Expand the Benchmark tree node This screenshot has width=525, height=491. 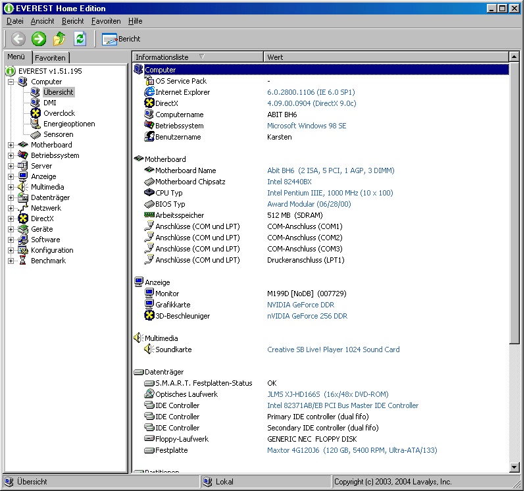(11, 261)
